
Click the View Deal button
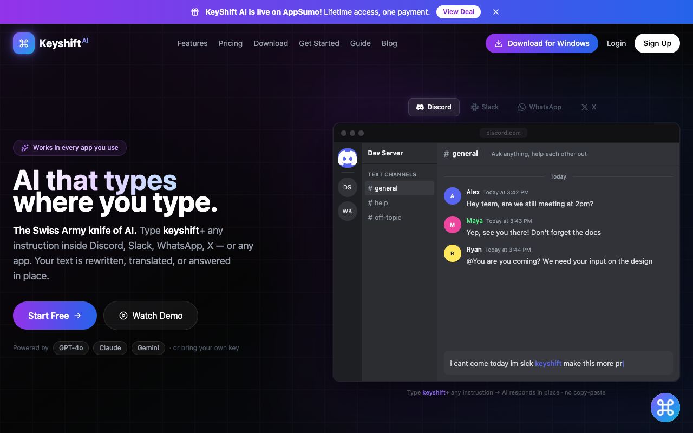[x=459, y=12]
